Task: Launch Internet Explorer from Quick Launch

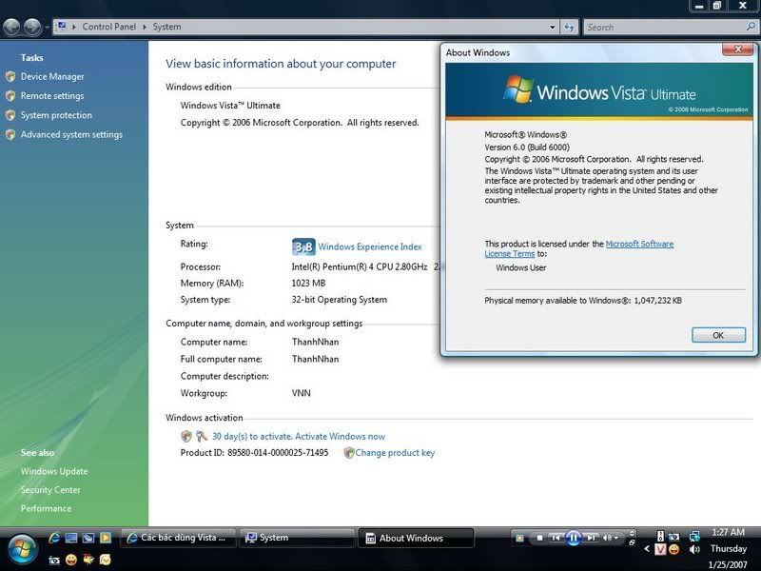Action: click(x=54, y=538)
